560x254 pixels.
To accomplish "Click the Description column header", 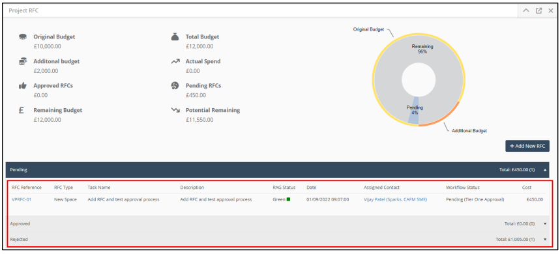I will point(192,188).
